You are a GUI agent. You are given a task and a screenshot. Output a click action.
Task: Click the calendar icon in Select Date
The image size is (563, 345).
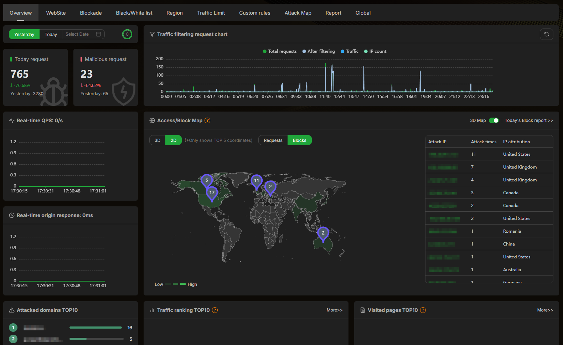(x=98, y=34)
